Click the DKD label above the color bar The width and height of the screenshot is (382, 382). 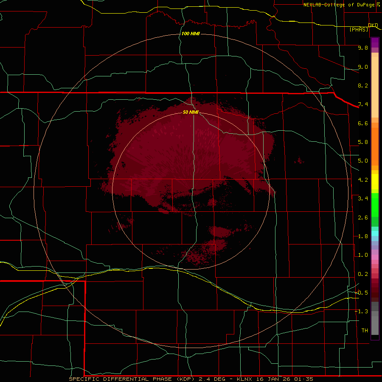pyautogui.click(x=373, y=25)
